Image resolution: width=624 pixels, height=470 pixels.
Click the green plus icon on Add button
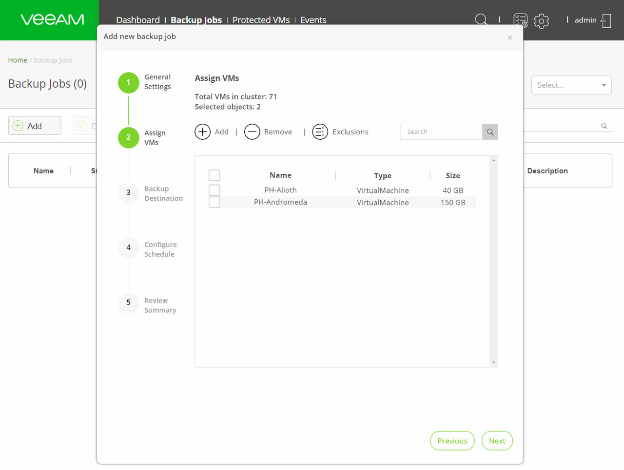[18, 126]
